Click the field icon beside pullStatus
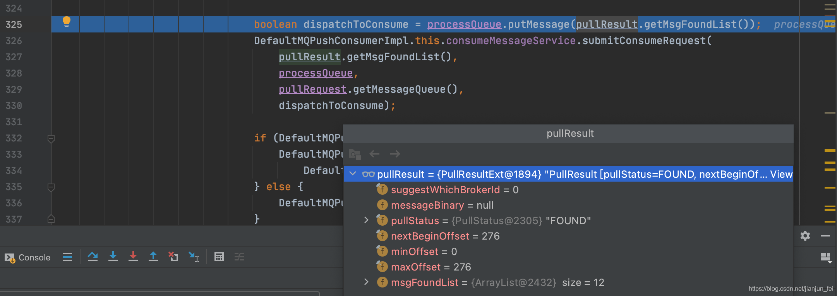Image resolution: width=837 pixels, height=296 pixels. (x=382, y=220)
